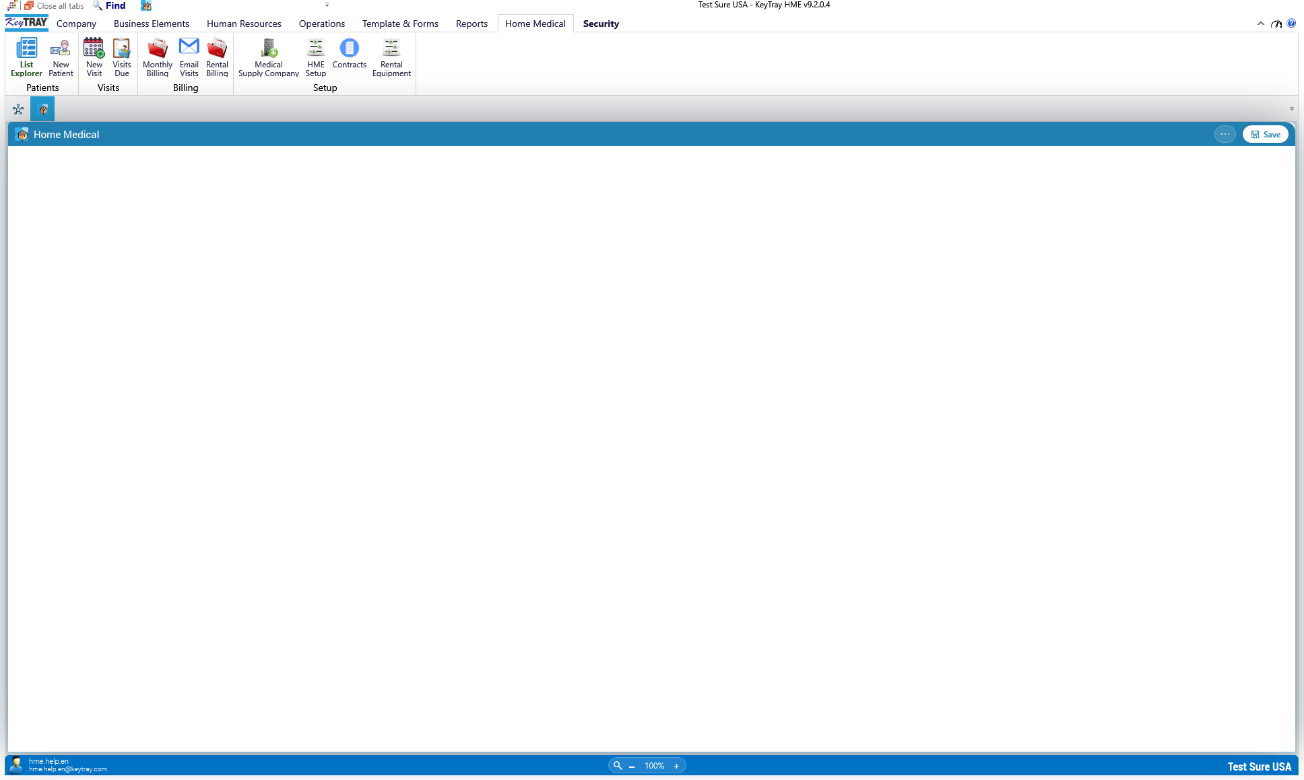Click the Email Visits envelope icon
The height and width of the screenshot is (780, 1304).
click(189, 46)
